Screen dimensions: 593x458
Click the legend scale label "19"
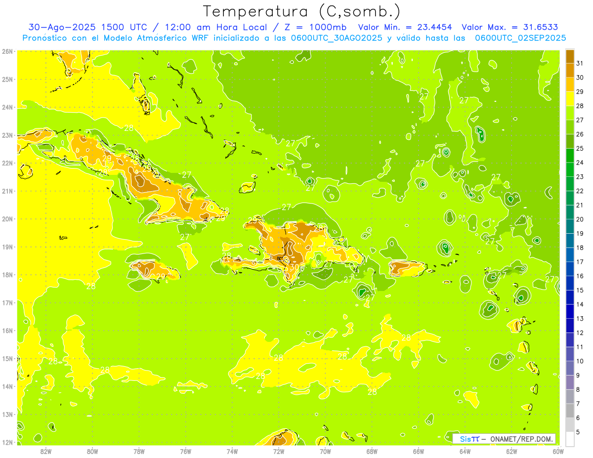tap(580, 233)
